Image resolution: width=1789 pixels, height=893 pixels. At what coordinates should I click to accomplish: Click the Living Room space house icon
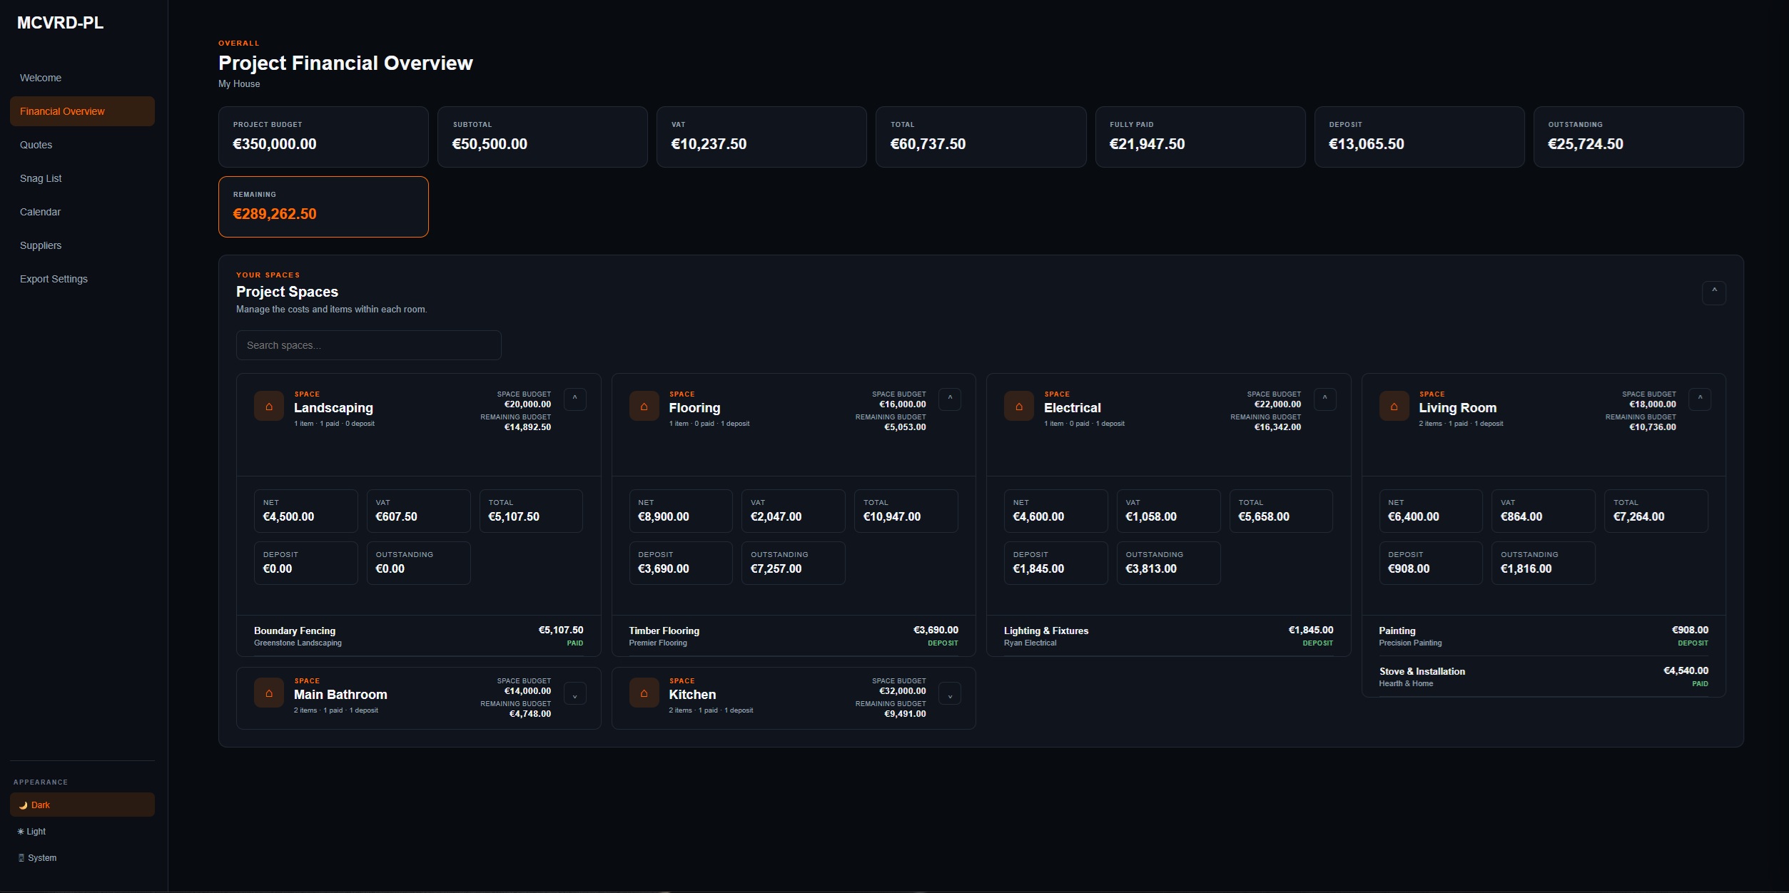(x=1394, y=407)
